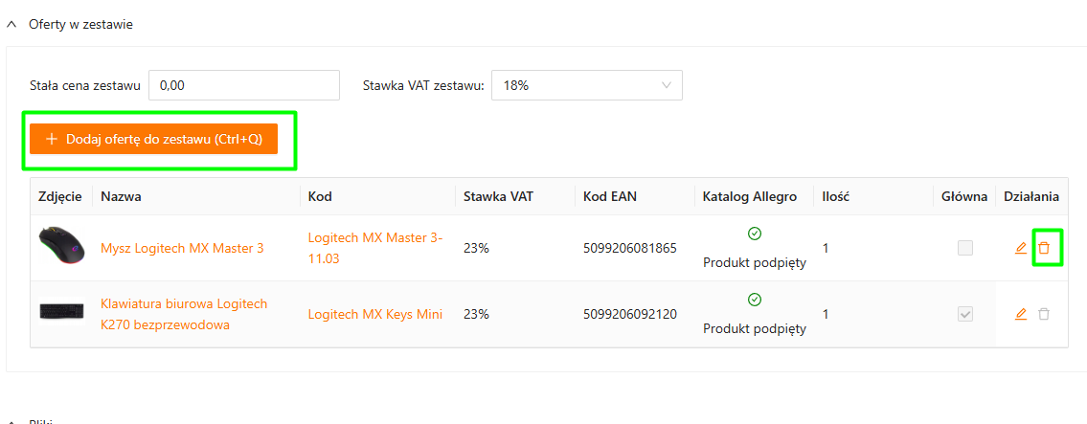Viewport: 1087px width, 424px height.
Task: Click the mouse product thumbnail
Action: [62, 248]
